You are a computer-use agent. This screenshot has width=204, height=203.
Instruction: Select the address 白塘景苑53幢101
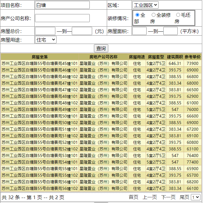[x=39, y=155]
